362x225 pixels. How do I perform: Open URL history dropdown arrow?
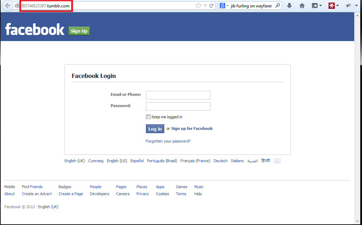click(x=205, y=6)
